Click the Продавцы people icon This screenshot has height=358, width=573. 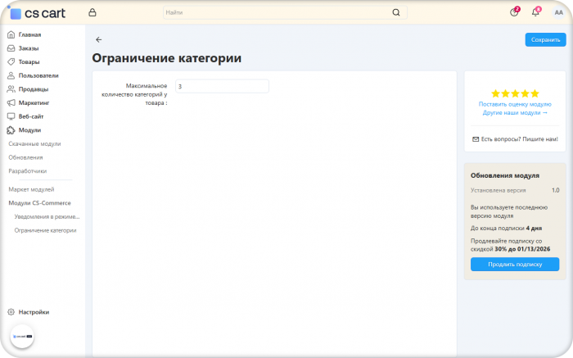(11, 88)
